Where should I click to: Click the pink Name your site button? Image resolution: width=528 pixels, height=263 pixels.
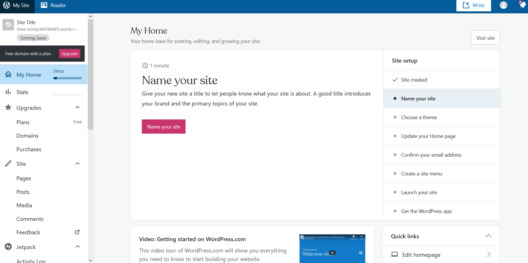(164, 127)
